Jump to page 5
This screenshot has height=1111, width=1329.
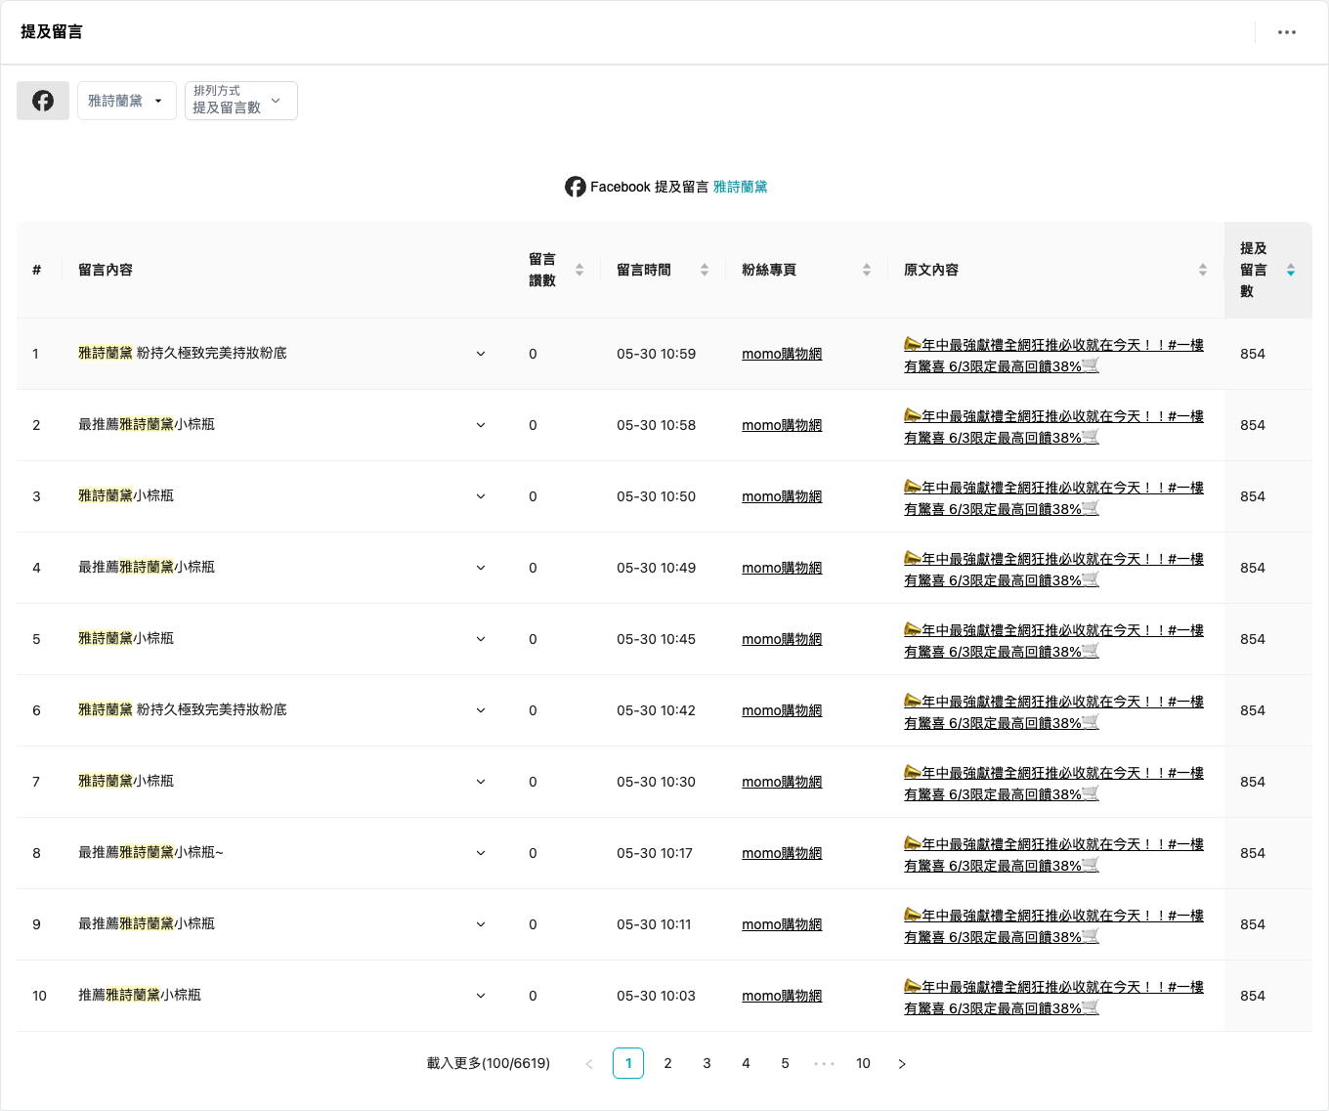click(785, 1063)
